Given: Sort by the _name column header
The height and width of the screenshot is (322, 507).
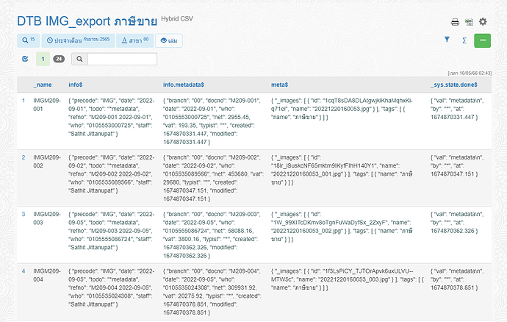Looking at the screenshot, I should point(43,85).
